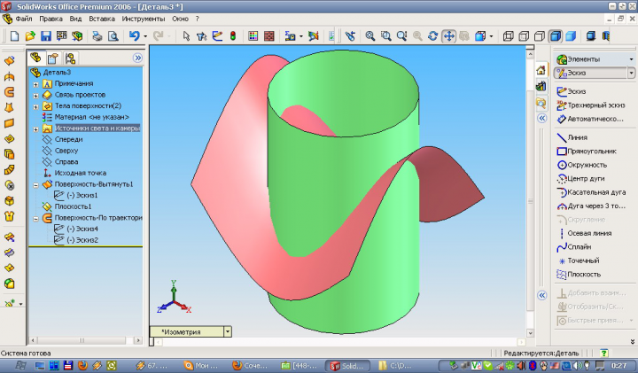Select the Дуга через 3 точки tool

pyautogui.click(x=591, y=206)
